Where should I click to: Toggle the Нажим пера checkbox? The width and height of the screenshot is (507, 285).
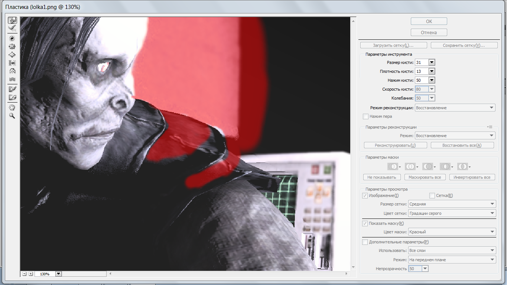tap(365, 116)
